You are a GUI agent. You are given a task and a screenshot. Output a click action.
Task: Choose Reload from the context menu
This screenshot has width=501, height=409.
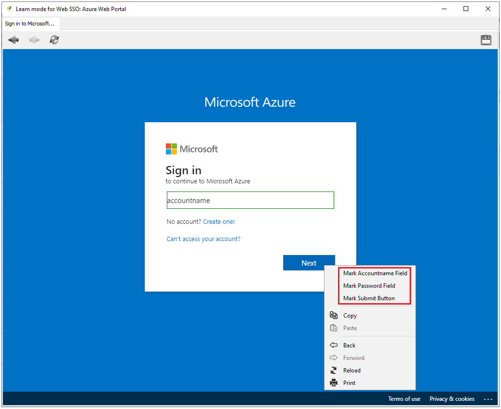point(351,371)
